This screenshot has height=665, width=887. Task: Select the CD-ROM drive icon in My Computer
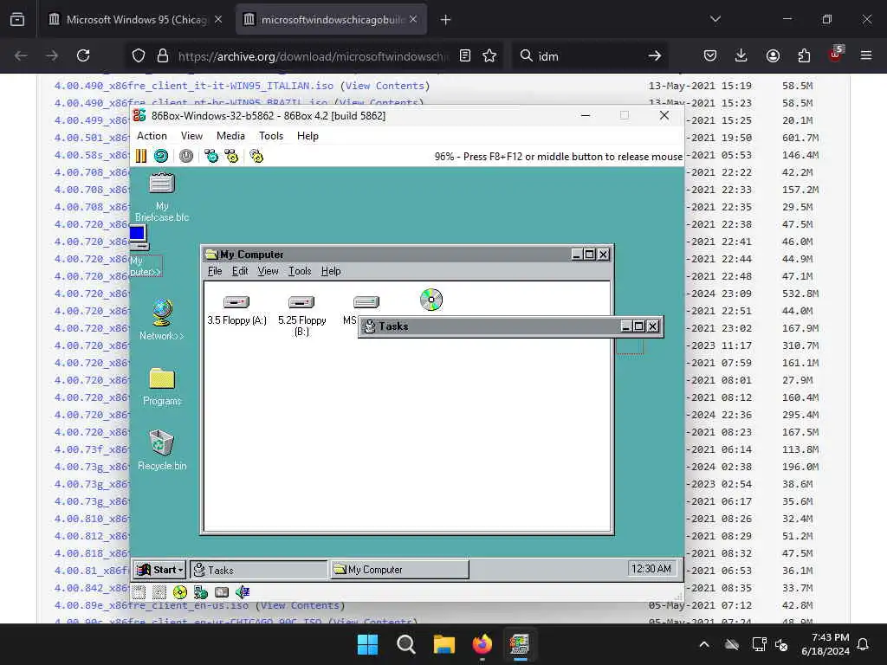(x=431, y=300)
